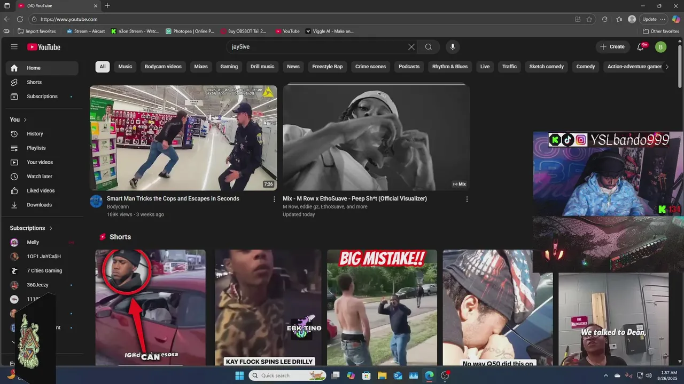Image resolution: width=684 pixels, height=384 pixels.
Task: Open Liked videos in the sidebar
Action: click(x=42, y=190)
